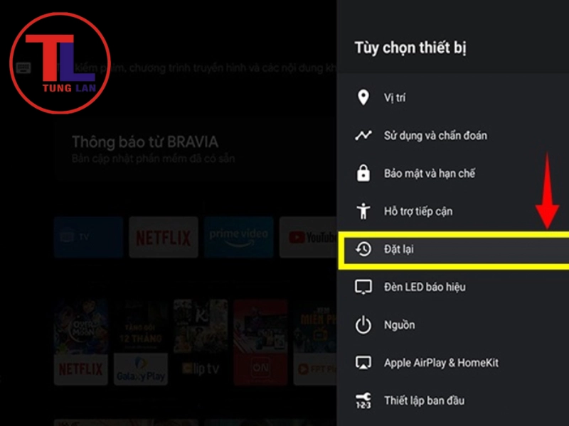Click the initial setup wrench icon
Screen dimensions: 569x426
point(363,400)
